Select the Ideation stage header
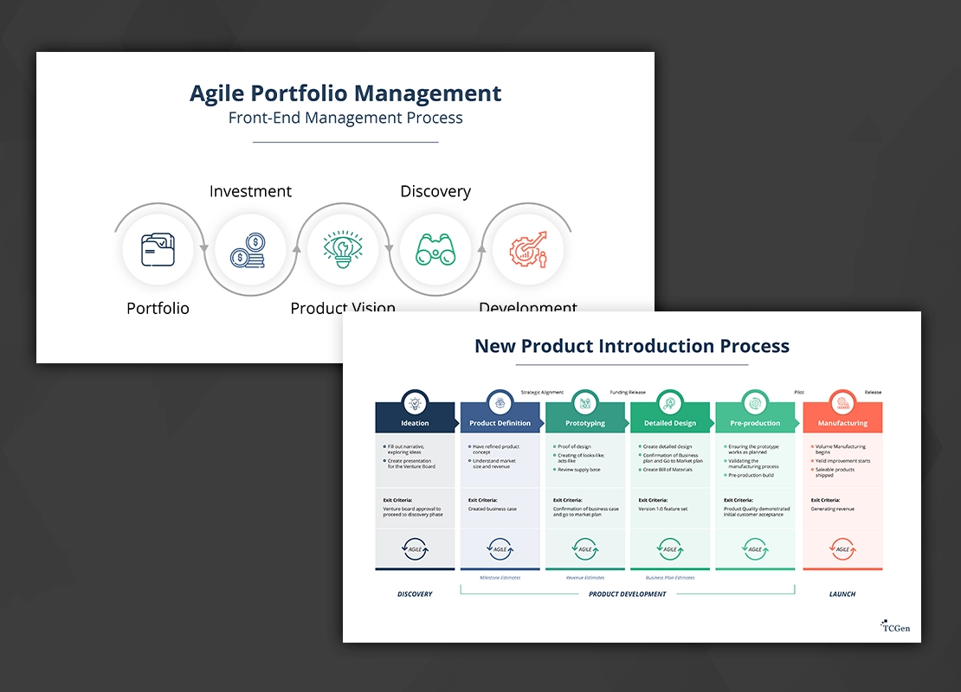The height and width of the screenshot is (692, 961). click(x=415, y=423)
